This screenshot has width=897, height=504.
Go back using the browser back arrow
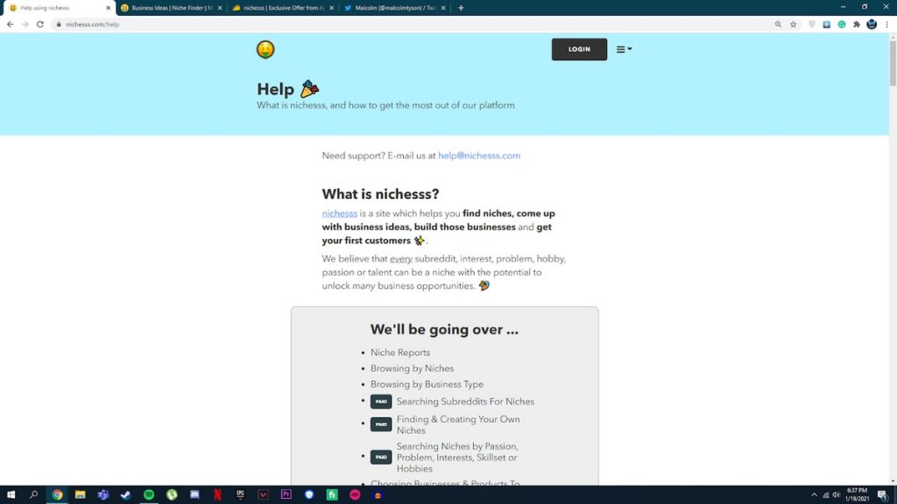tap(11, 24)
